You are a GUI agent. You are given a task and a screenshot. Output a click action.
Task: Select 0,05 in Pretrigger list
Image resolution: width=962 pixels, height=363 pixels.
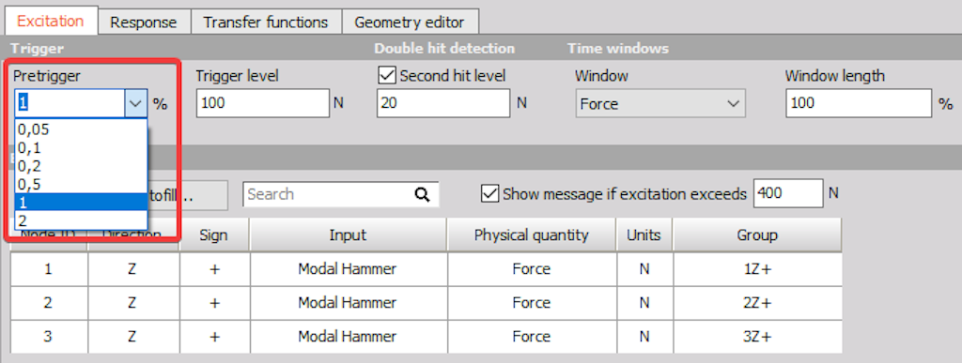coord(81,129)
